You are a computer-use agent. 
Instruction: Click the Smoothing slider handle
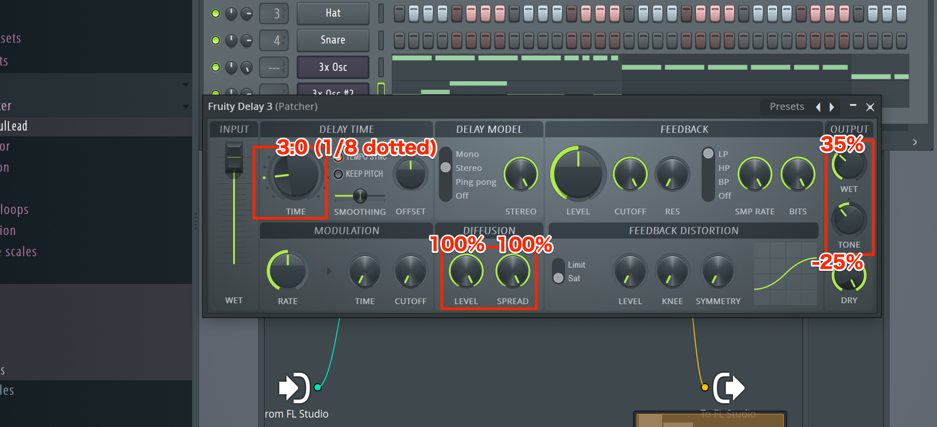tap(360, 196)
